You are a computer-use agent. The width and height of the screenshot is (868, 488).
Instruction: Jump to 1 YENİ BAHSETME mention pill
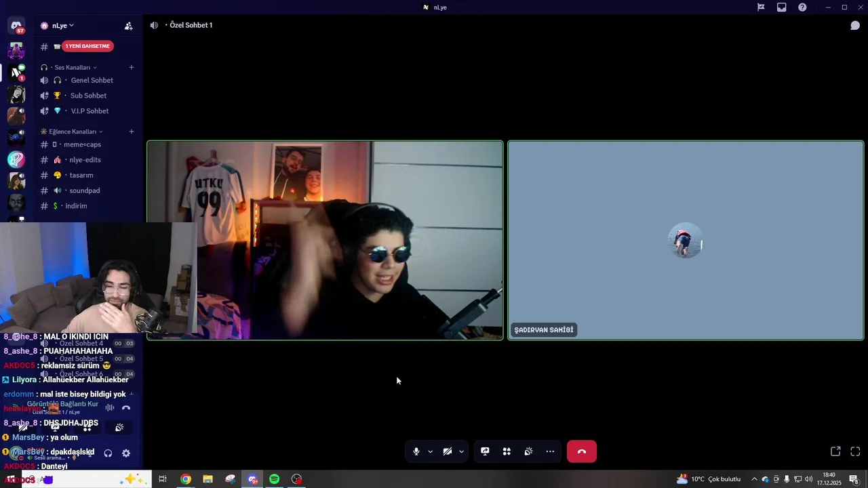pyautogui.click(x=87, y=46)
